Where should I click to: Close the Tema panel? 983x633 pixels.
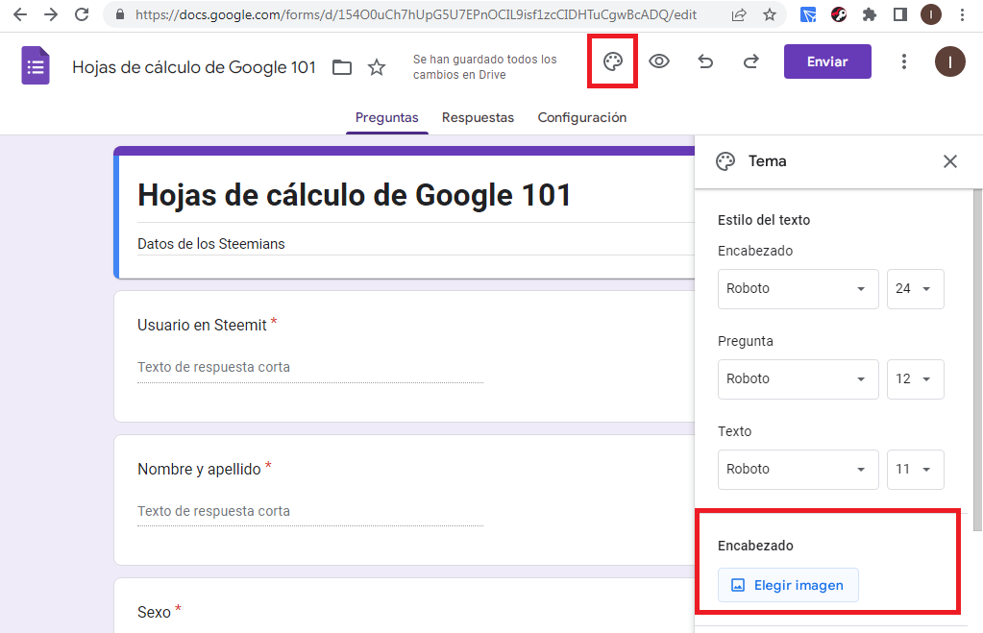click(949, 161)
